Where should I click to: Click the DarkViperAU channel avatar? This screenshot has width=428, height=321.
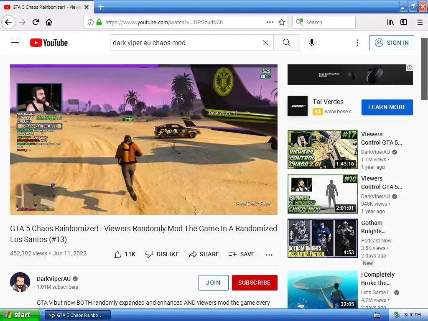pyautogui.click(x=20, y=282)
